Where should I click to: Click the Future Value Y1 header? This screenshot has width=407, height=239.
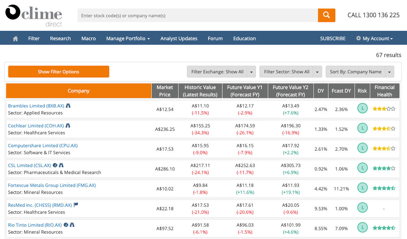245,91
